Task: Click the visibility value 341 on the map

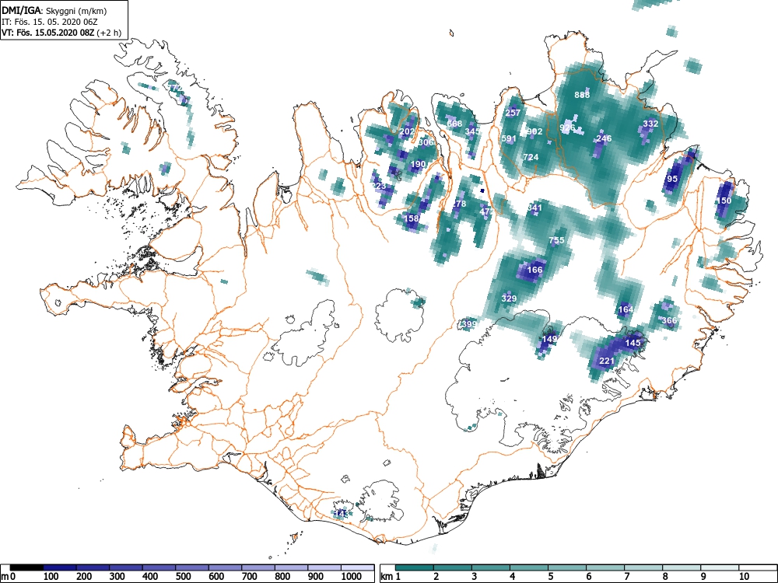Action: pyautogui.click(x=534, y=208)
